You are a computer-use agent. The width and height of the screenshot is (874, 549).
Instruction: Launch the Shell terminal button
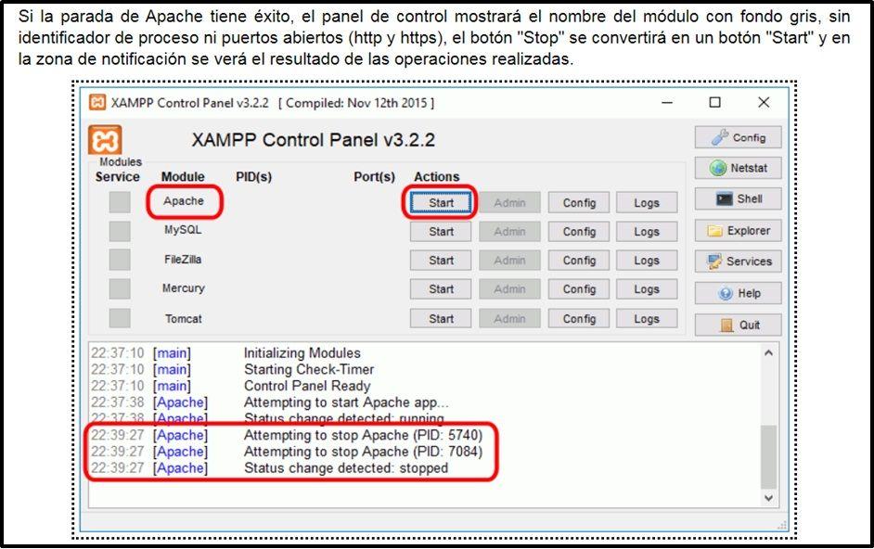pos(738,199)
